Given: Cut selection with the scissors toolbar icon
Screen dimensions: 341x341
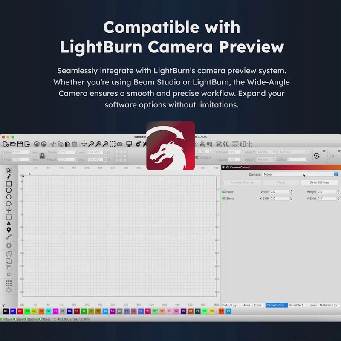Looking at the screenshot, I should [53, 144].
